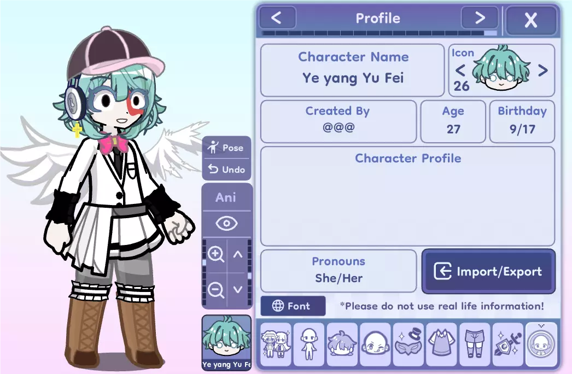Move character down with down chevron
This screenshot has width=572, height=374.
click(238, 290)
